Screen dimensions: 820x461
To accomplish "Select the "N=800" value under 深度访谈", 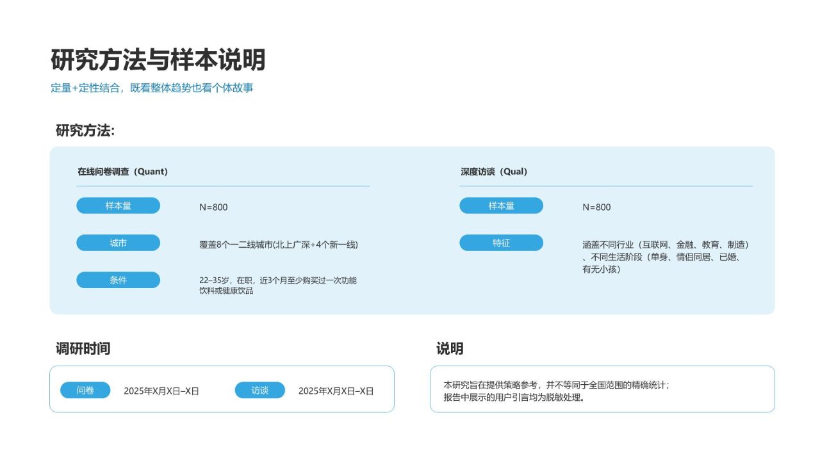I will click(596, 207).
